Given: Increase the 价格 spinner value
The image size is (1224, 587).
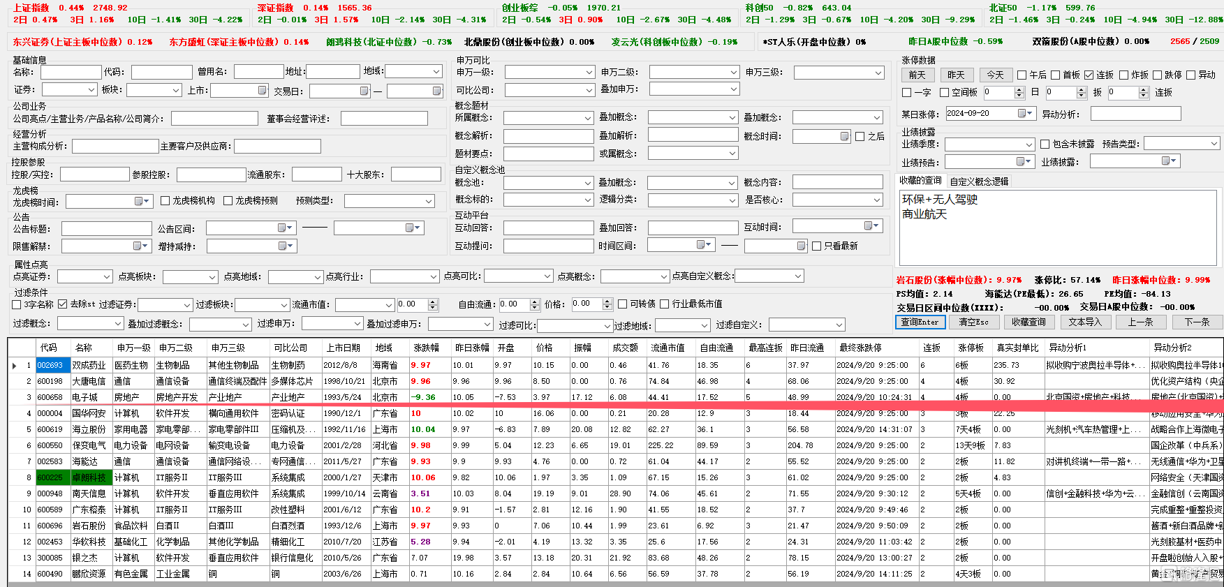Looking at the screenshot, I should click(607, 302).
